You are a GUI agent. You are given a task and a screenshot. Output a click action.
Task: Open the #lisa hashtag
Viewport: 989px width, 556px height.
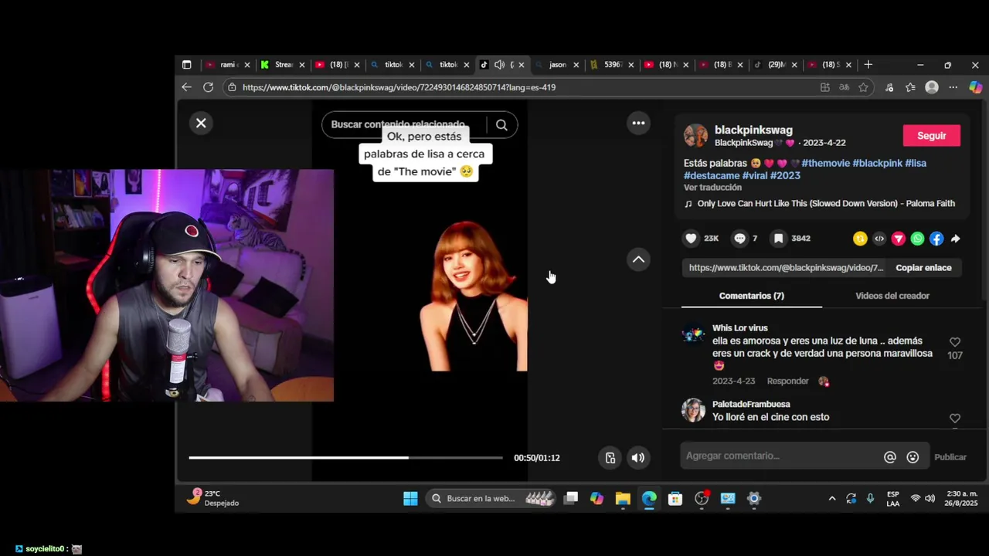[x=916, y=163]
